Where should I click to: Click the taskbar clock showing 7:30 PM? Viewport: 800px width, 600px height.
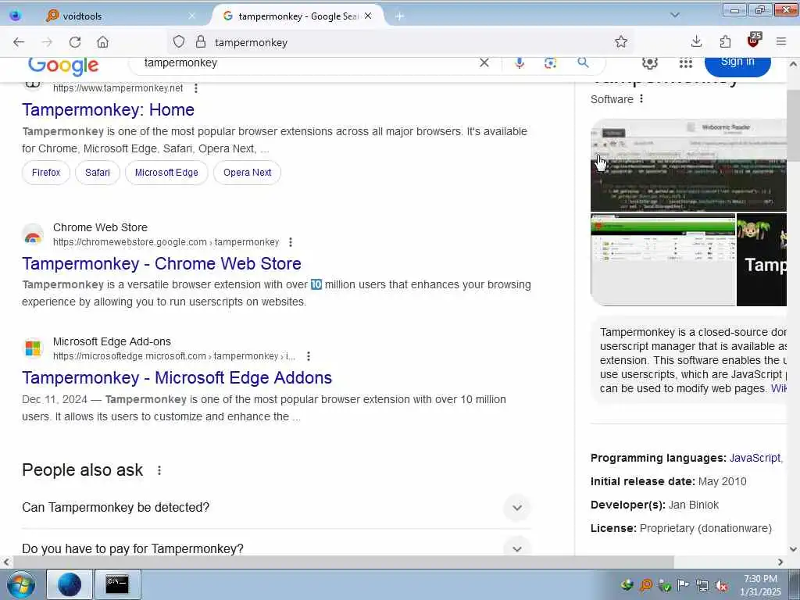[760, 585]
